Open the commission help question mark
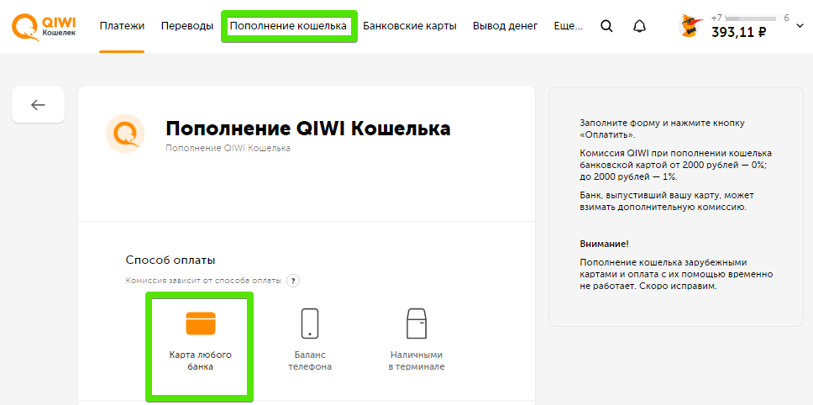813x405 pixels. (x=293, y=281)
